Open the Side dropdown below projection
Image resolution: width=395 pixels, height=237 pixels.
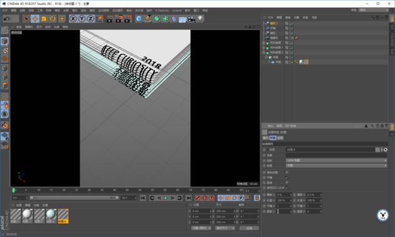(336, 165)
